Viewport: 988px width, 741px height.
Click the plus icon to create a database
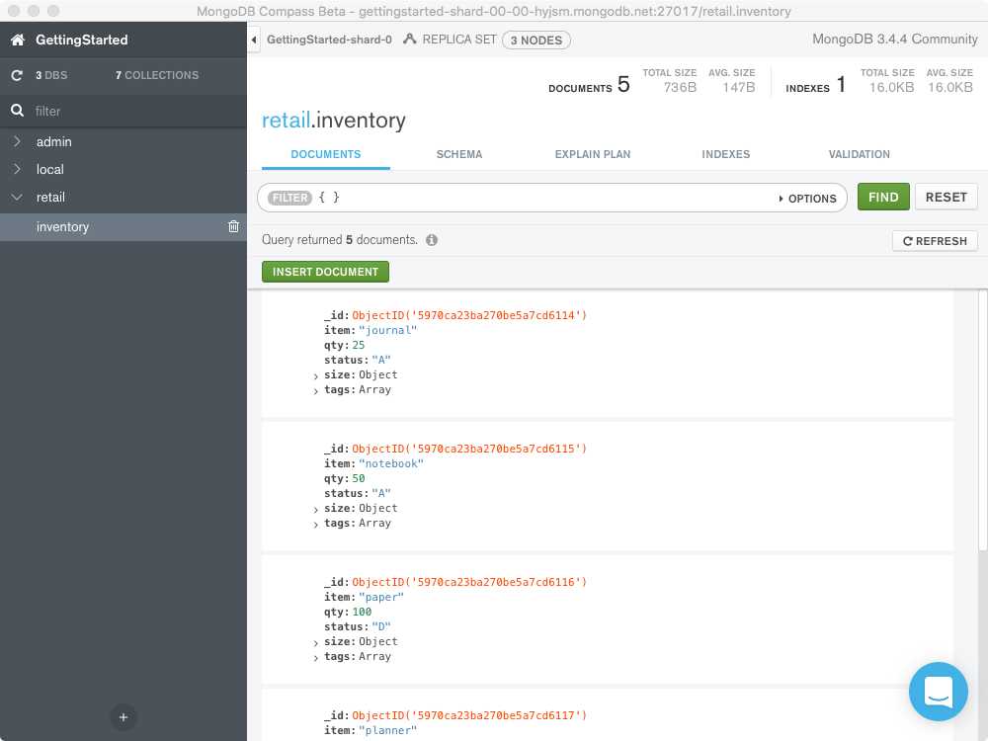point(123,717)
